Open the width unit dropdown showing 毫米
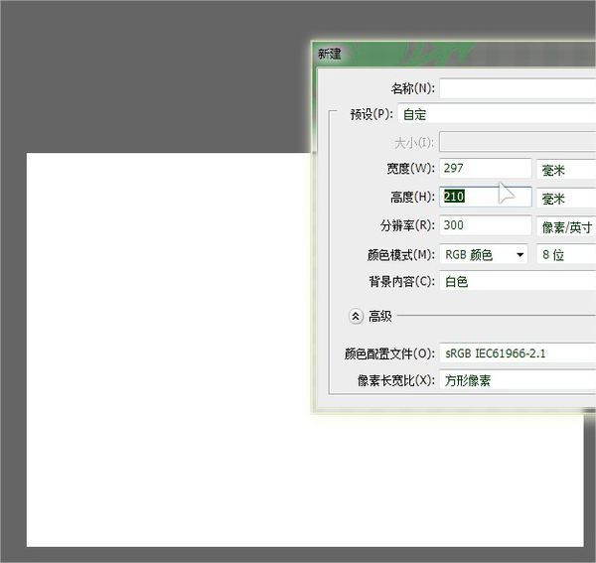 [566, 170]
